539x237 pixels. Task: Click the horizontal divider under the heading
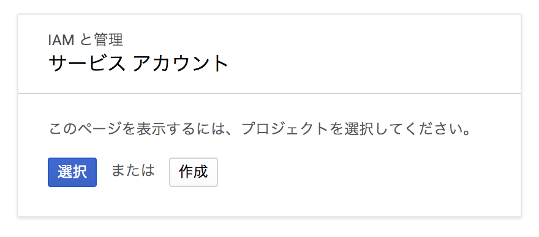[269, 93]
